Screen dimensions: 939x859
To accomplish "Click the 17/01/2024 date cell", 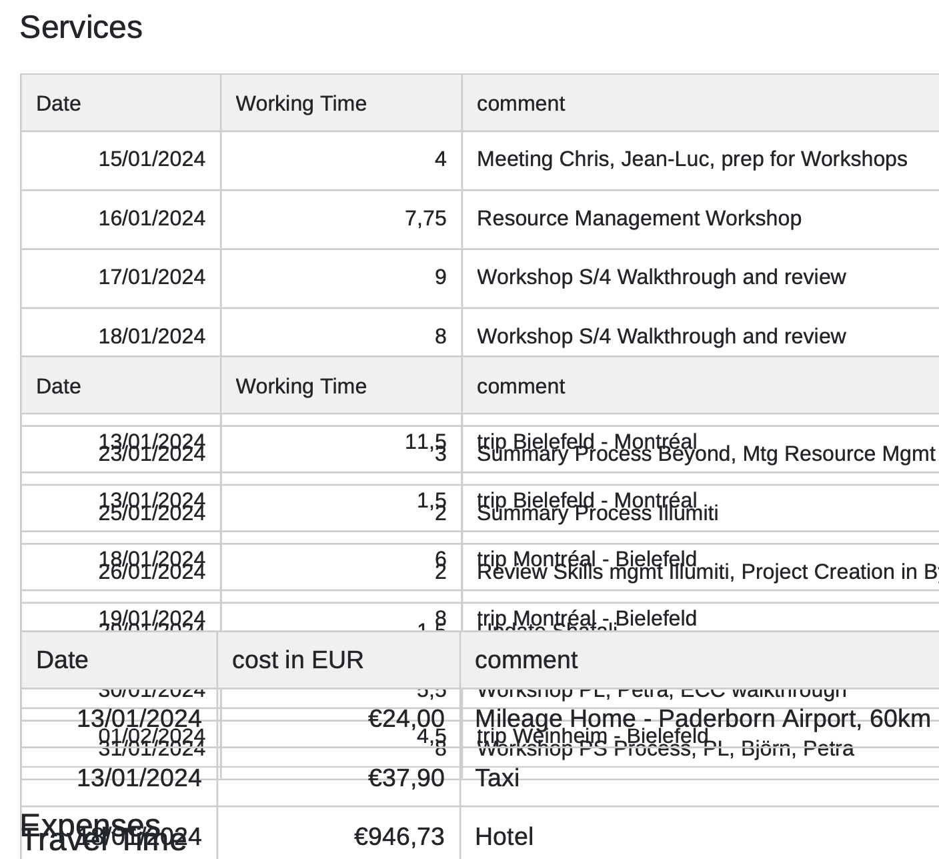I will [x=151, y=277].
